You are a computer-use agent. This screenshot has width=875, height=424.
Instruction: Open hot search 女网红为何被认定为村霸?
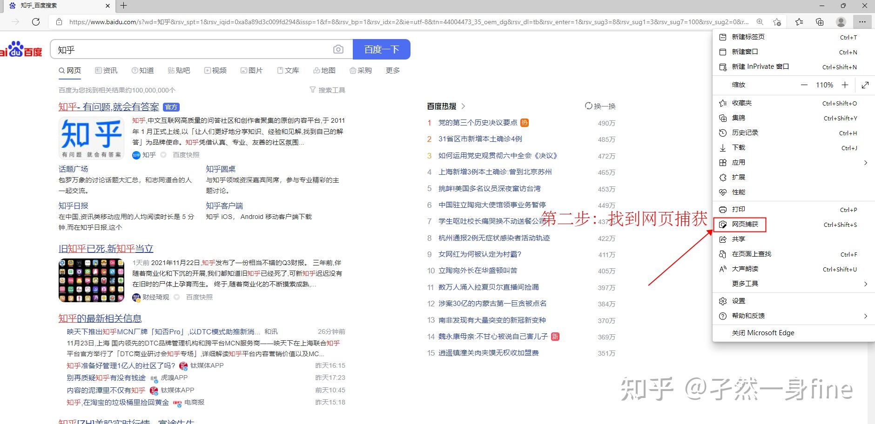pos(480,254)
